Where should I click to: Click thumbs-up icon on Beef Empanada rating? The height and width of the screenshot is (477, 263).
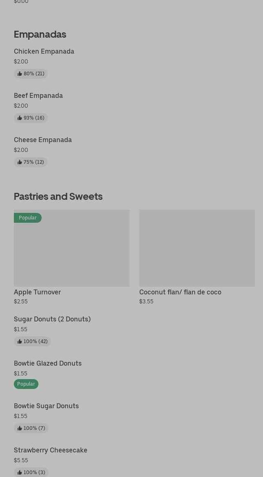coord(20,118)
